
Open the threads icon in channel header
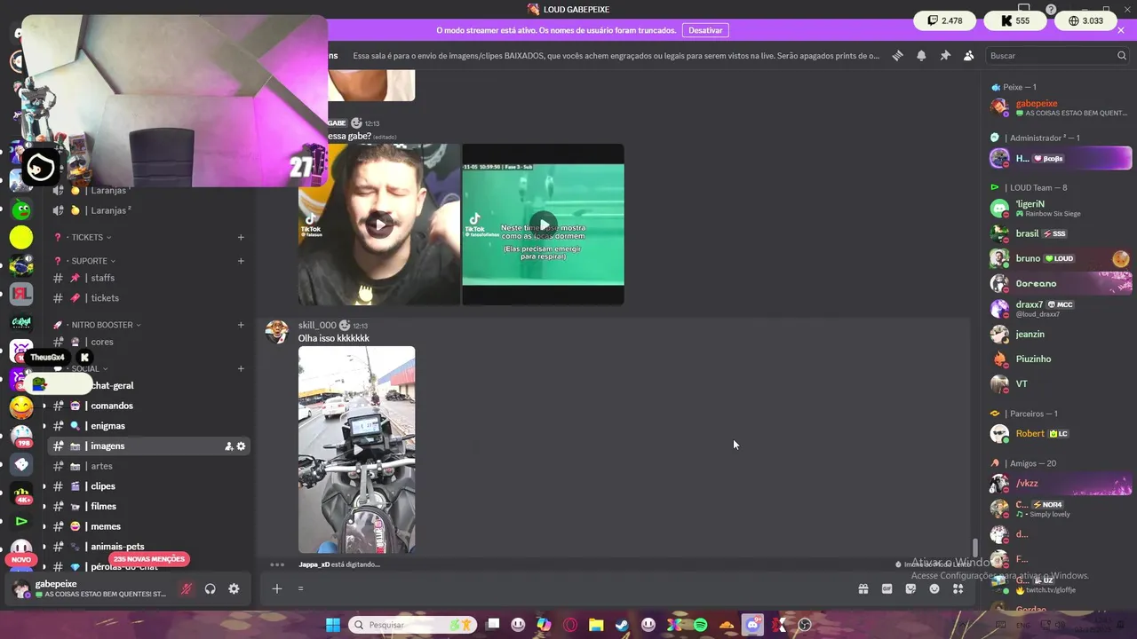tap(897, 55)
